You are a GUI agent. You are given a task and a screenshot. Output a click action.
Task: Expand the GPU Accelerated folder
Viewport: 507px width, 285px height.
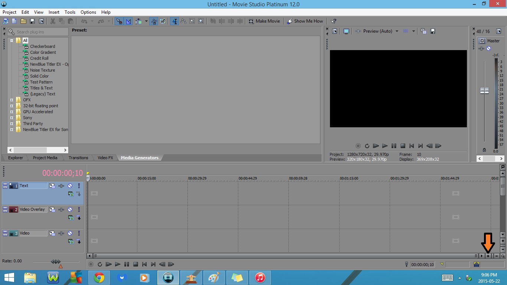pyautogui.click(x=12, y=112)
